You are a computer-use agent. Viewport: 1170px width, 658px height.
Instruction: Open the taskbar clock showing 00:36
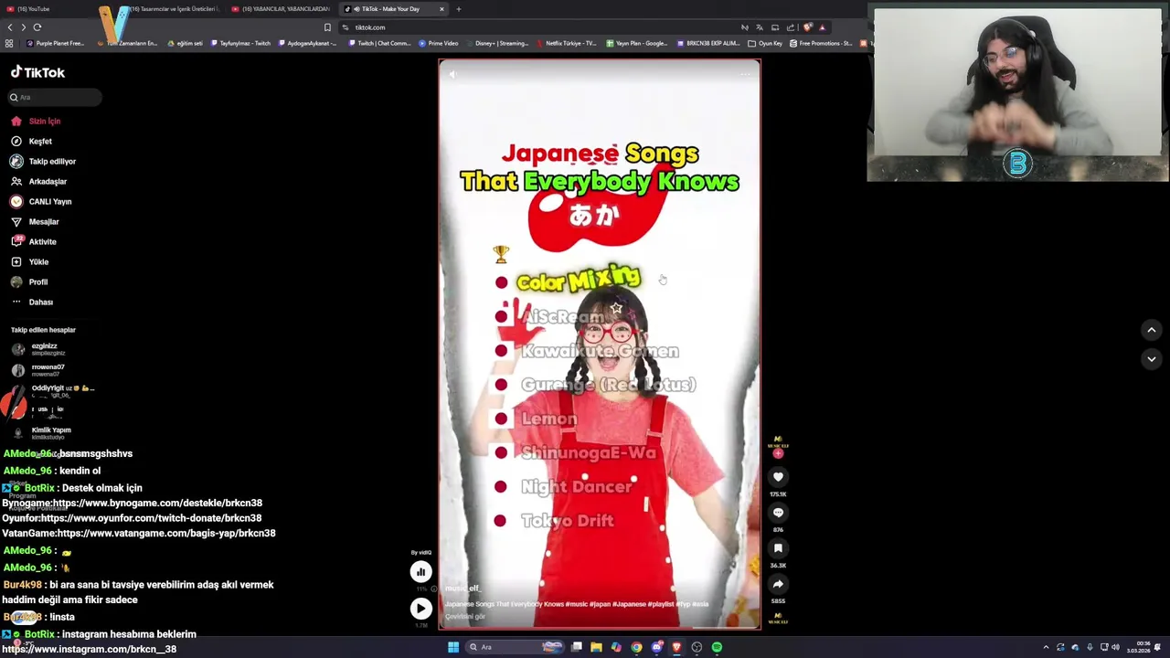[1138, 647]
